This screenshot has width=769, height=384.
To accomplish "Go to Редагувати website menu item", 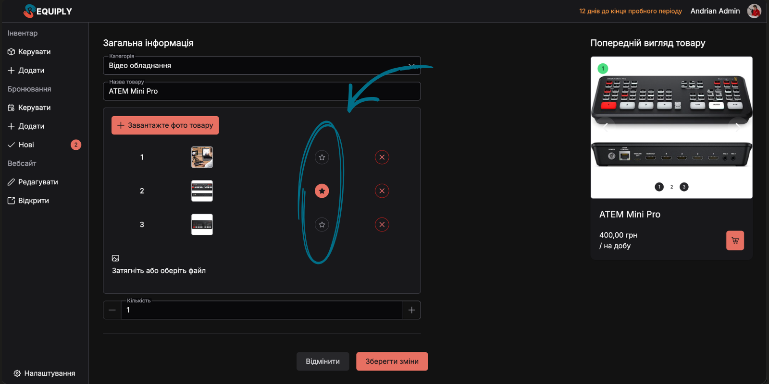I will 37,182.
